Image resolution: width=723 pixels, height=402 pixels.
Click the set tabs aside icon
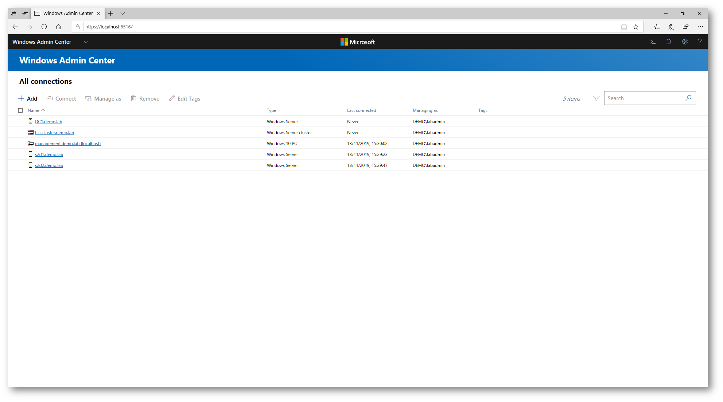[25, 13]
